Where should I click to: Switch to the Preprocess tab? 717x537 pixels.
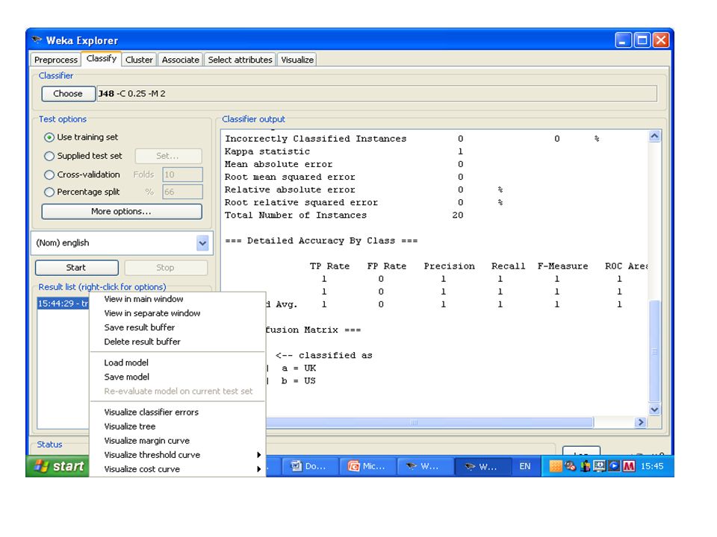[56, 60]
